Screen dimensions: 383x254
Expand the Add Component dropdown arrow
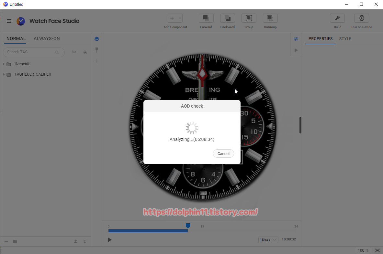coord(180,18)
